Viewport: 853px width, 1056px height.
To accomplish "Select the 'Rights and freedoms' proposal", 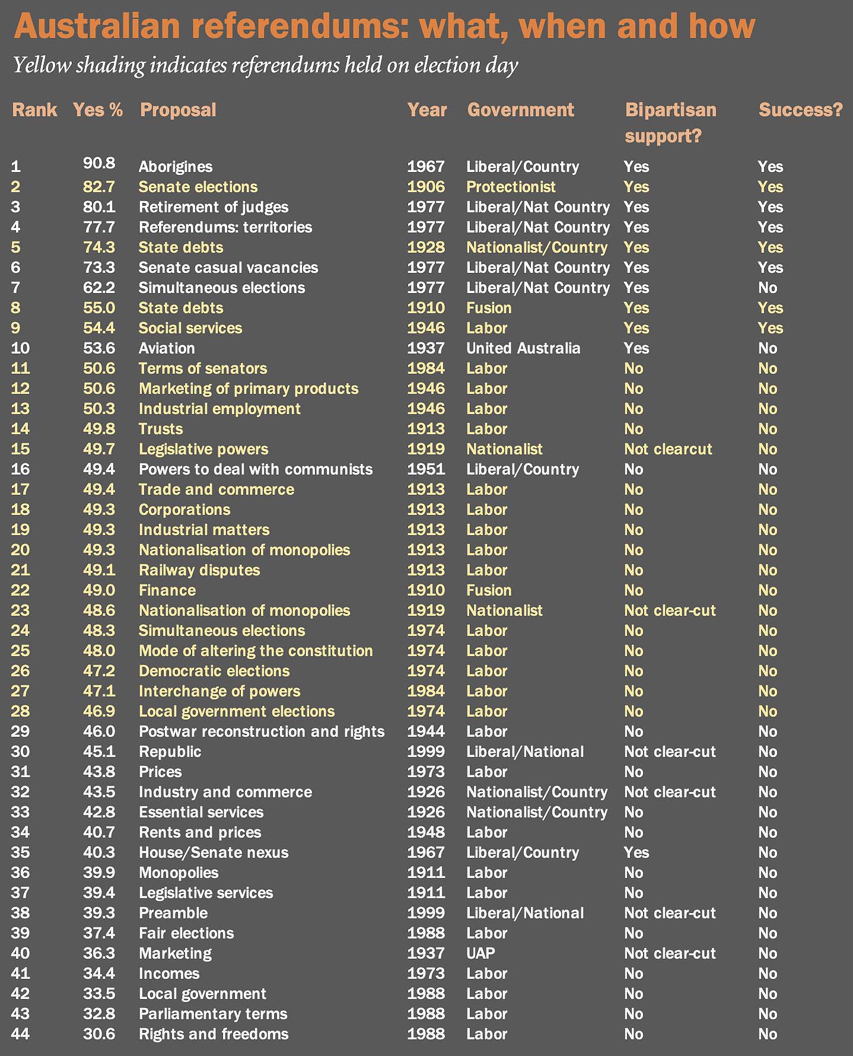I will click(x=214, y=1035).
